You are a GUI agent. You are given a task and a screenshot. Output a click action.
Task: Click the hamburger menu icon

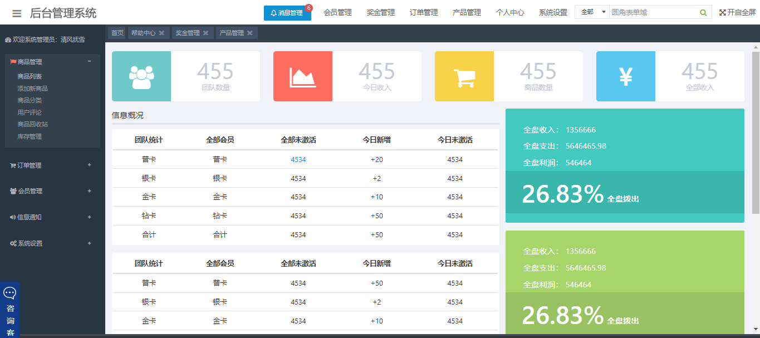pos(17,13)
